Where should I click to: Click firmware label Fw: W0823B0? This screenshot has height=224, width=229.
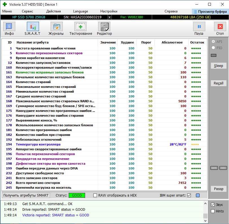131,17
